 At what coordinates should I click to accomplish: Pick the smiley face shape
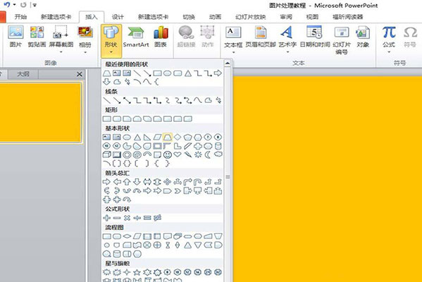[x=168, y=154]
